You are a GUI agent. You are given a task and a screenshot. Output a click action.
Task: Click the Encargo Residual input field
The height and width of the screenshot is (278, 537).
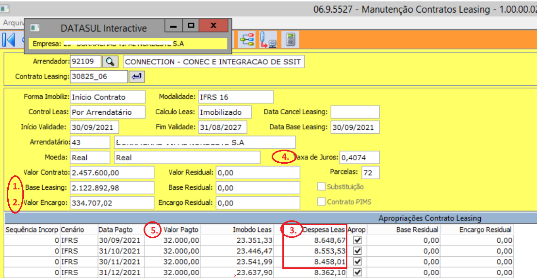pos(258,203)
